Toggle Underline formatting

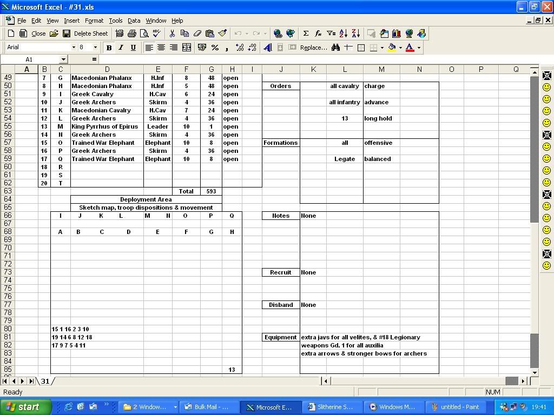[133, 48]
